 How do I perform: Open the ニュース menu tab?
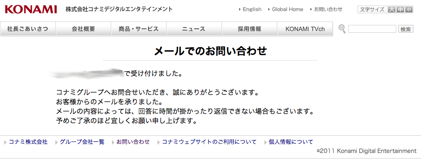coord(194,29)
